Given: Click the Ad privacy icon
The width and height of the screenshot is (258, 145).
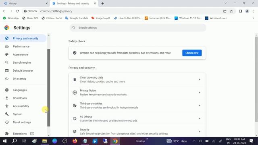Looking at the screenshot, I should pos(75,118).
